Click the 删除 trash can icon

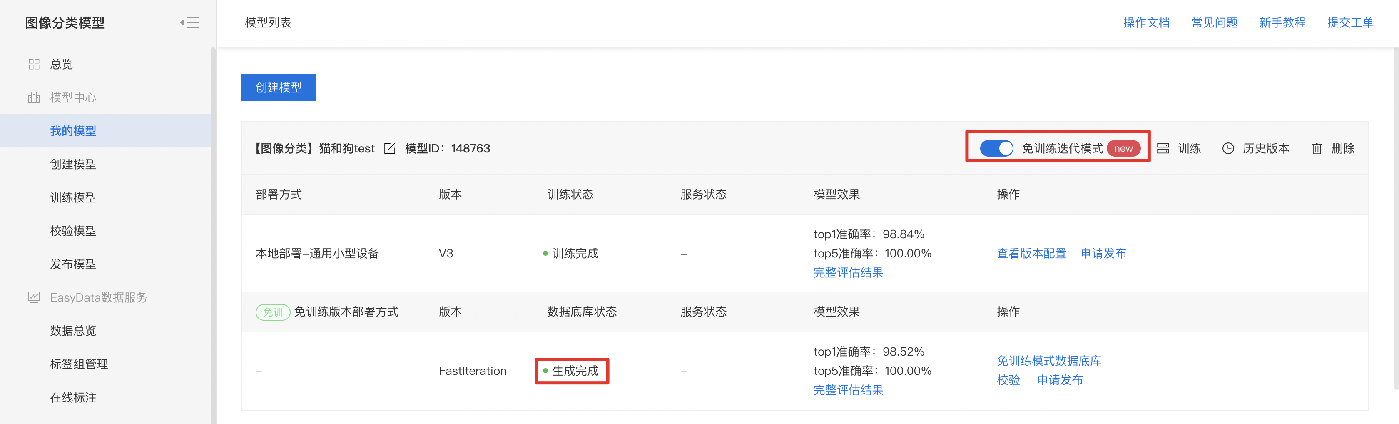tap(1317, 148)
